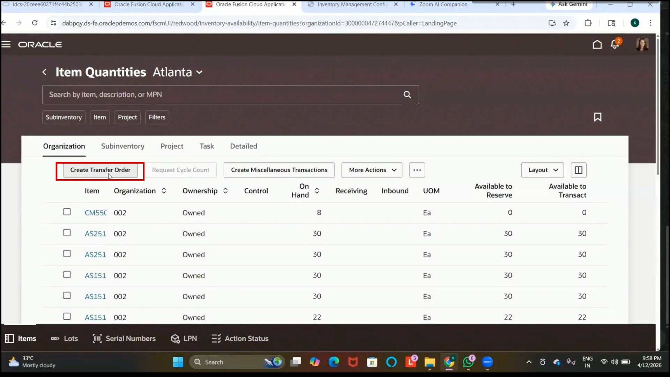
Task: Click the UOM column header
Action: (x=431, y=191)
